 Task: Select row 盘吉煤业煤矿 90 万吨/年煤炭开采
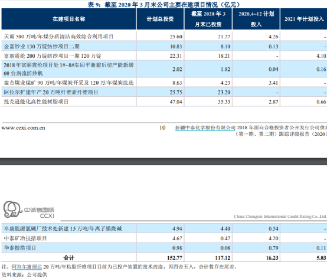pos(164,83)
